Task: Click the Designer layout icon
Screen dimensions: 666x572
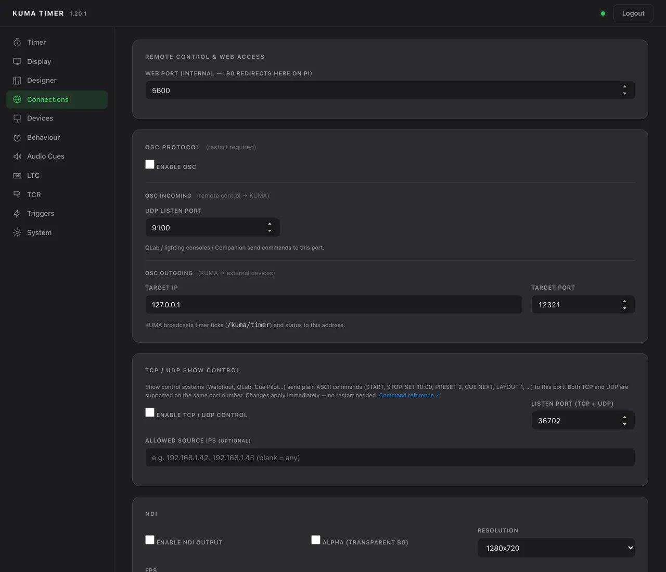Action: pyautogui.click(x=17, y=81)
